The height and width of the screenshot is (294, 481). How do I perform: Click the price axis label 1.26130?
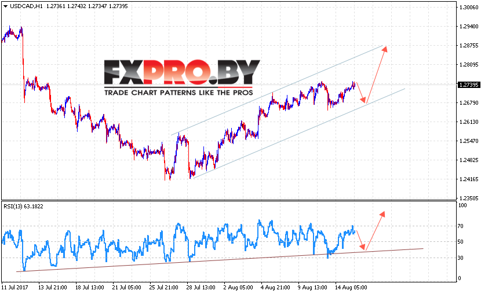468,122
